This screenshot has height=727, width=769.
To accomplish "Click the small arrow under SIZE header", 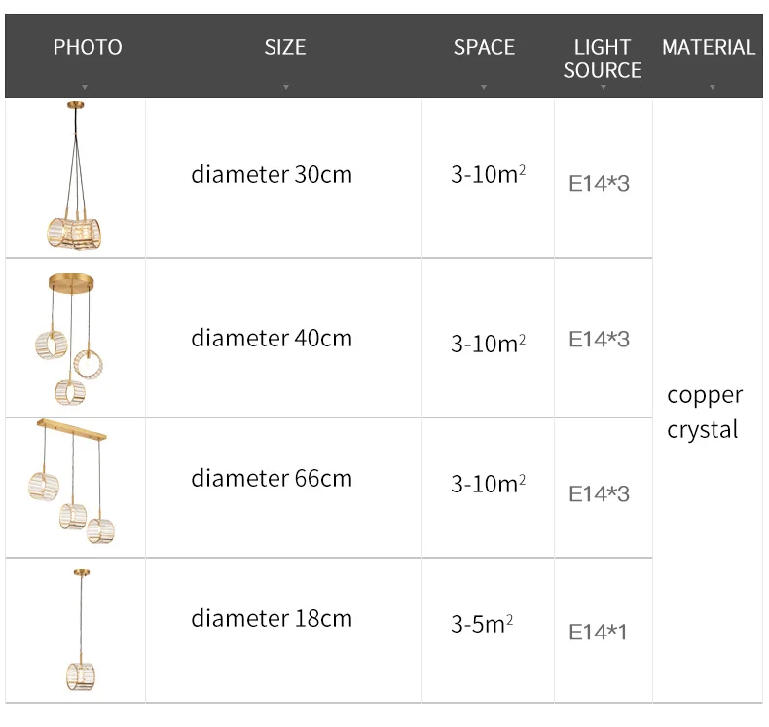I will [x=285, y=88].
